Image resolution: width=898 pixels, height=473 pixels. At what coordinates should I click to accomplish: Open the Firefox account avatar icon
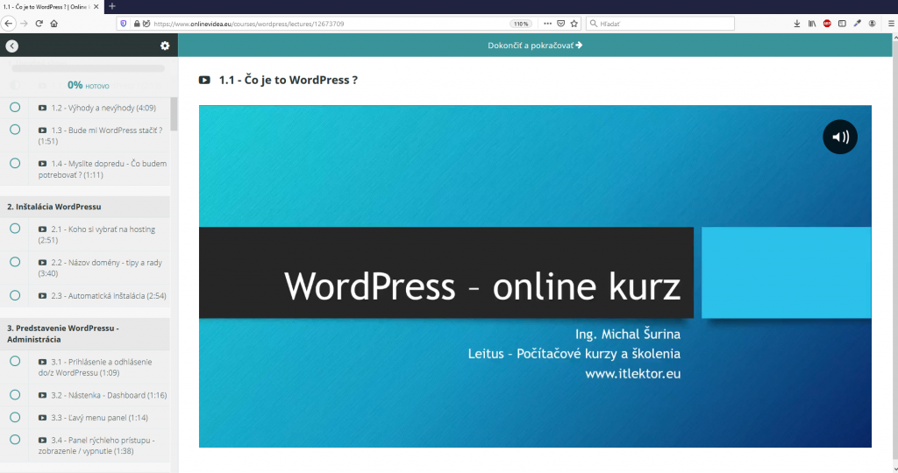click(x=873, y=24)
